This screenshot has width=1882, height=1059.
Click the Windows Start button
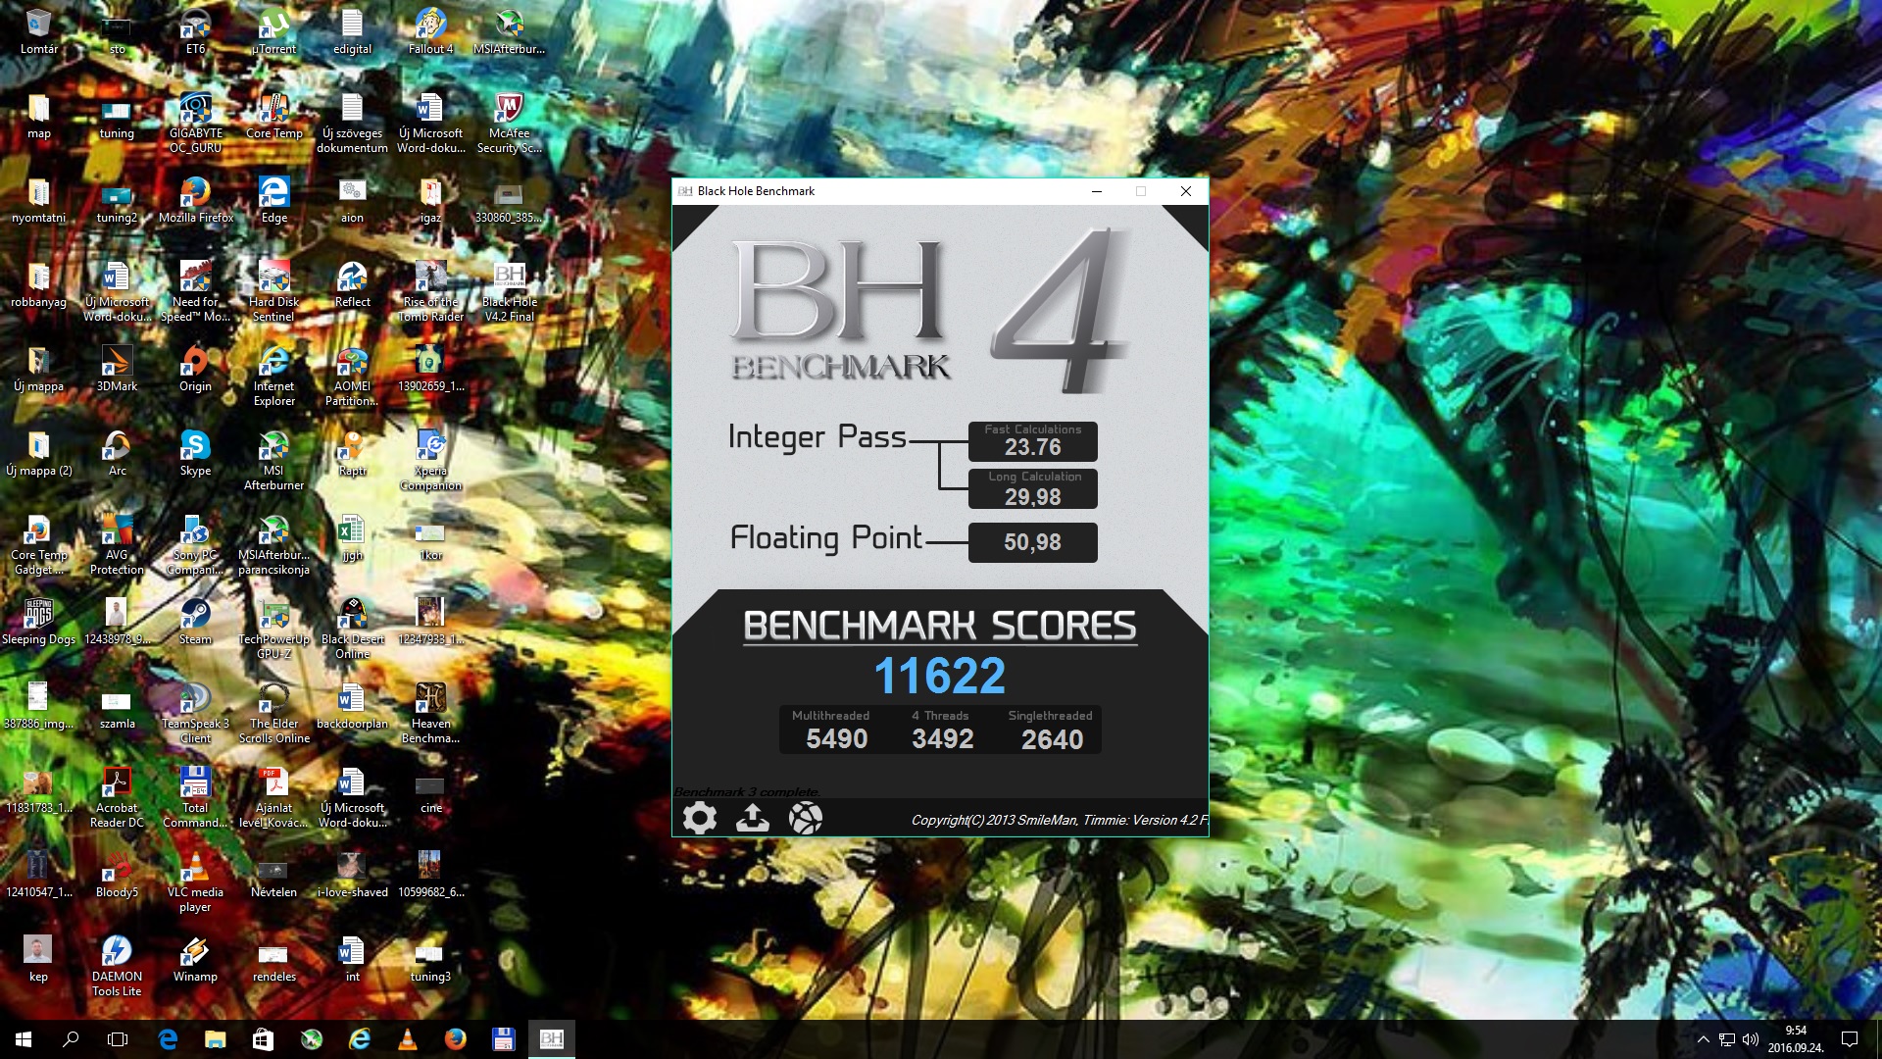point(24,1039)
